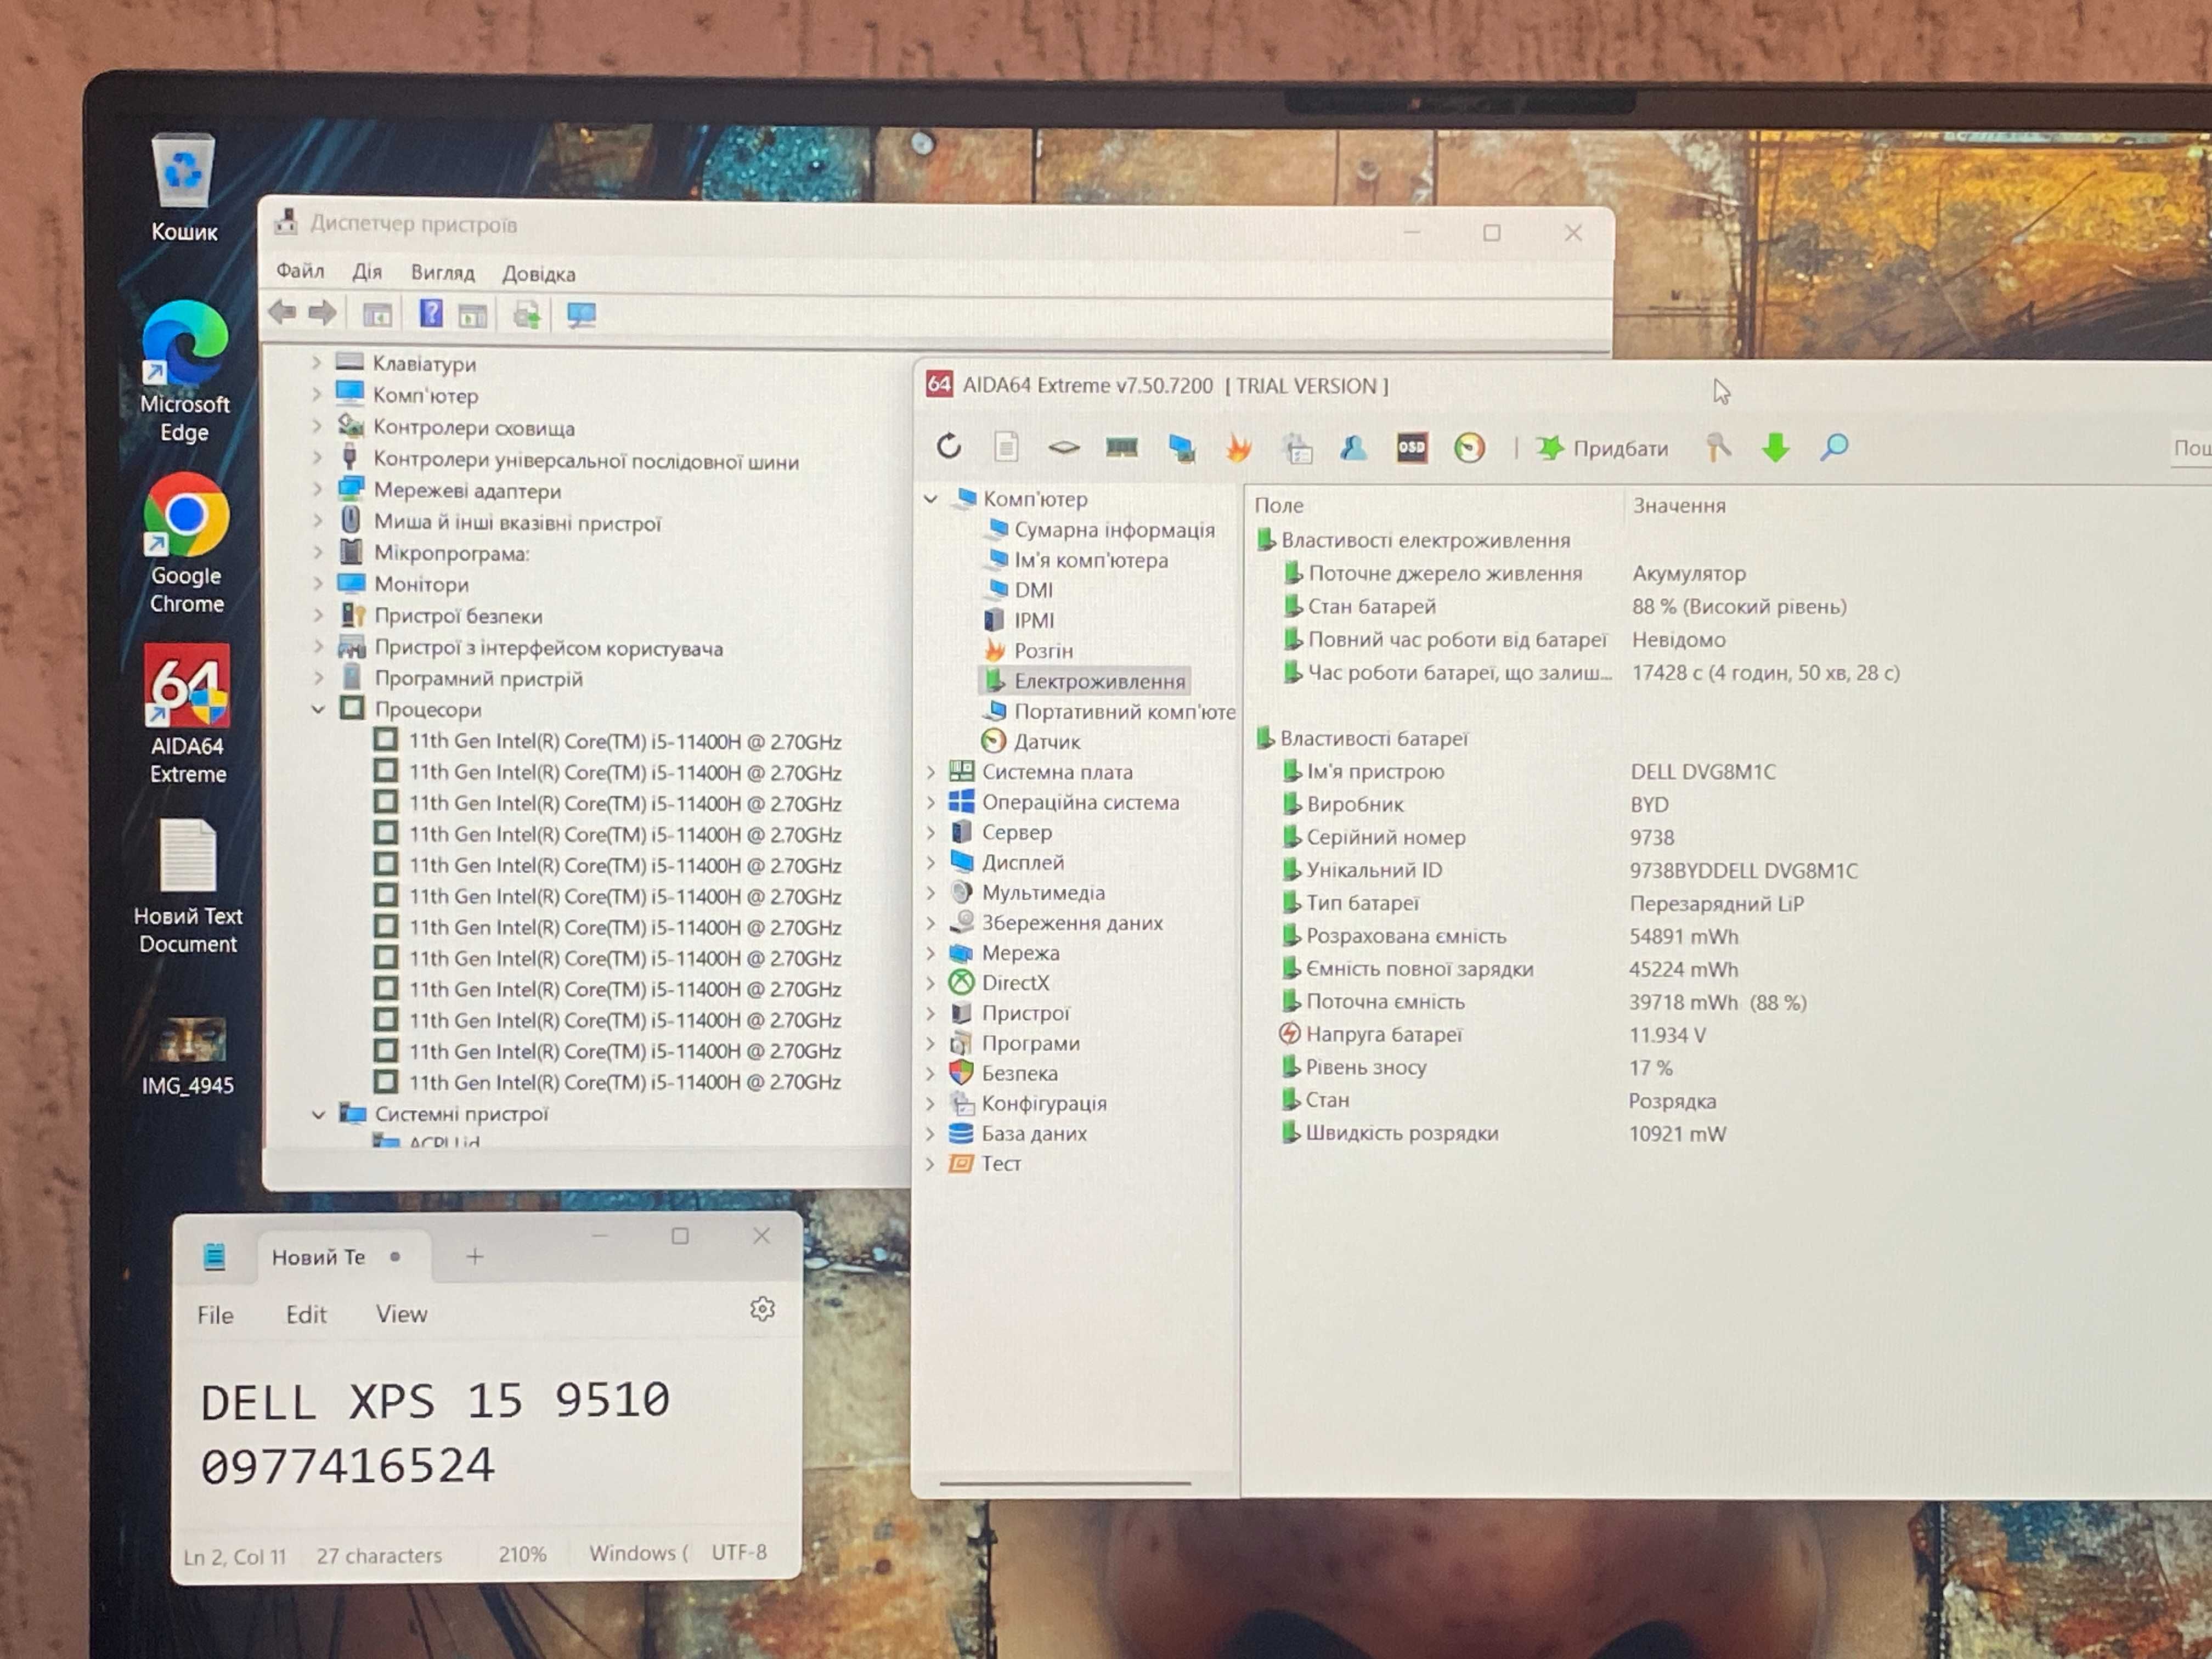Select the AIDA64 Extreme desktop shortcut
This screenshot has width=2212, height=1659.
(187, 714)
